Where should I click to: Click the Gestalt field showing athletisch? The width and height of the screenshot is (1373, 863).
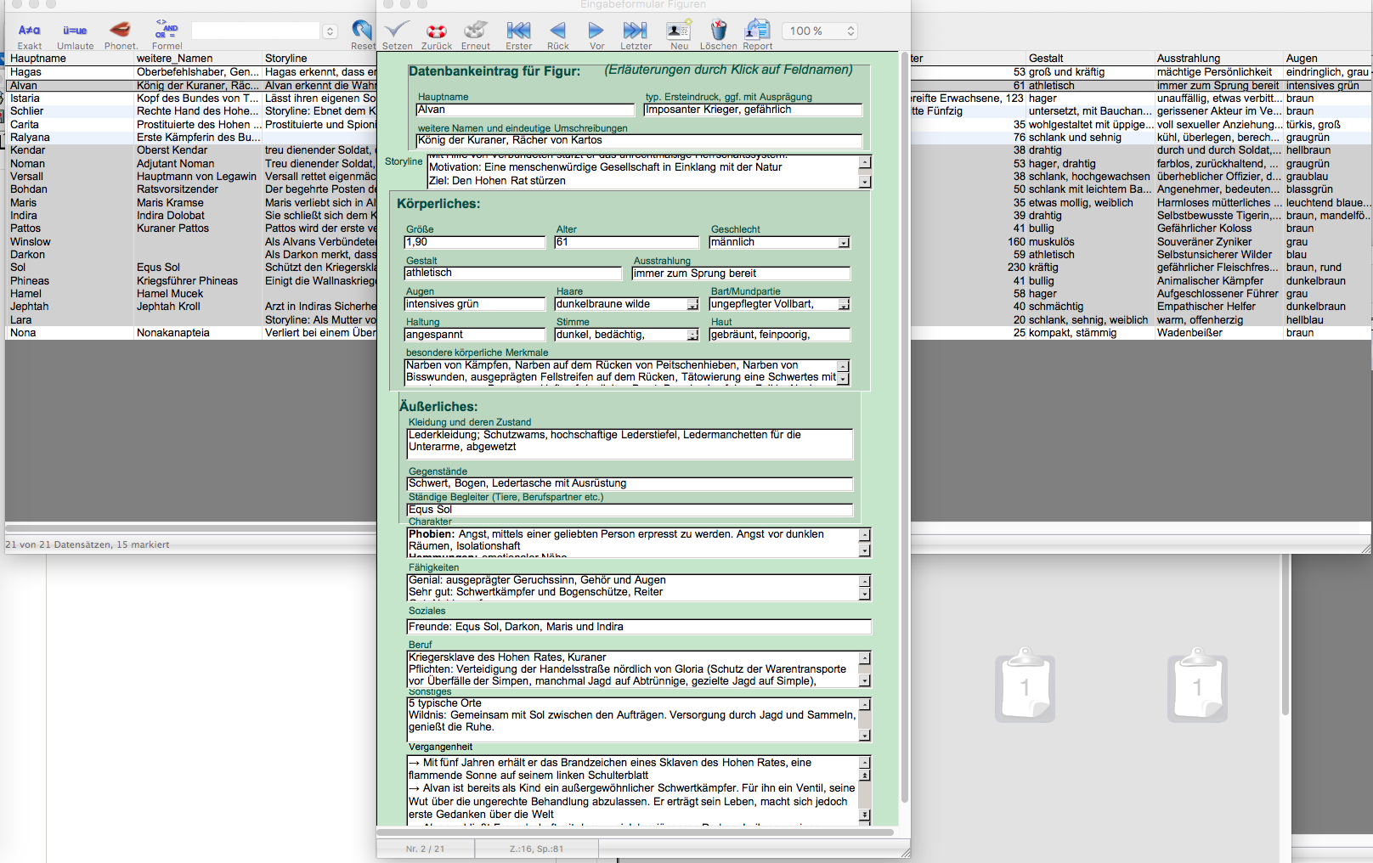[x=513, y=274]
